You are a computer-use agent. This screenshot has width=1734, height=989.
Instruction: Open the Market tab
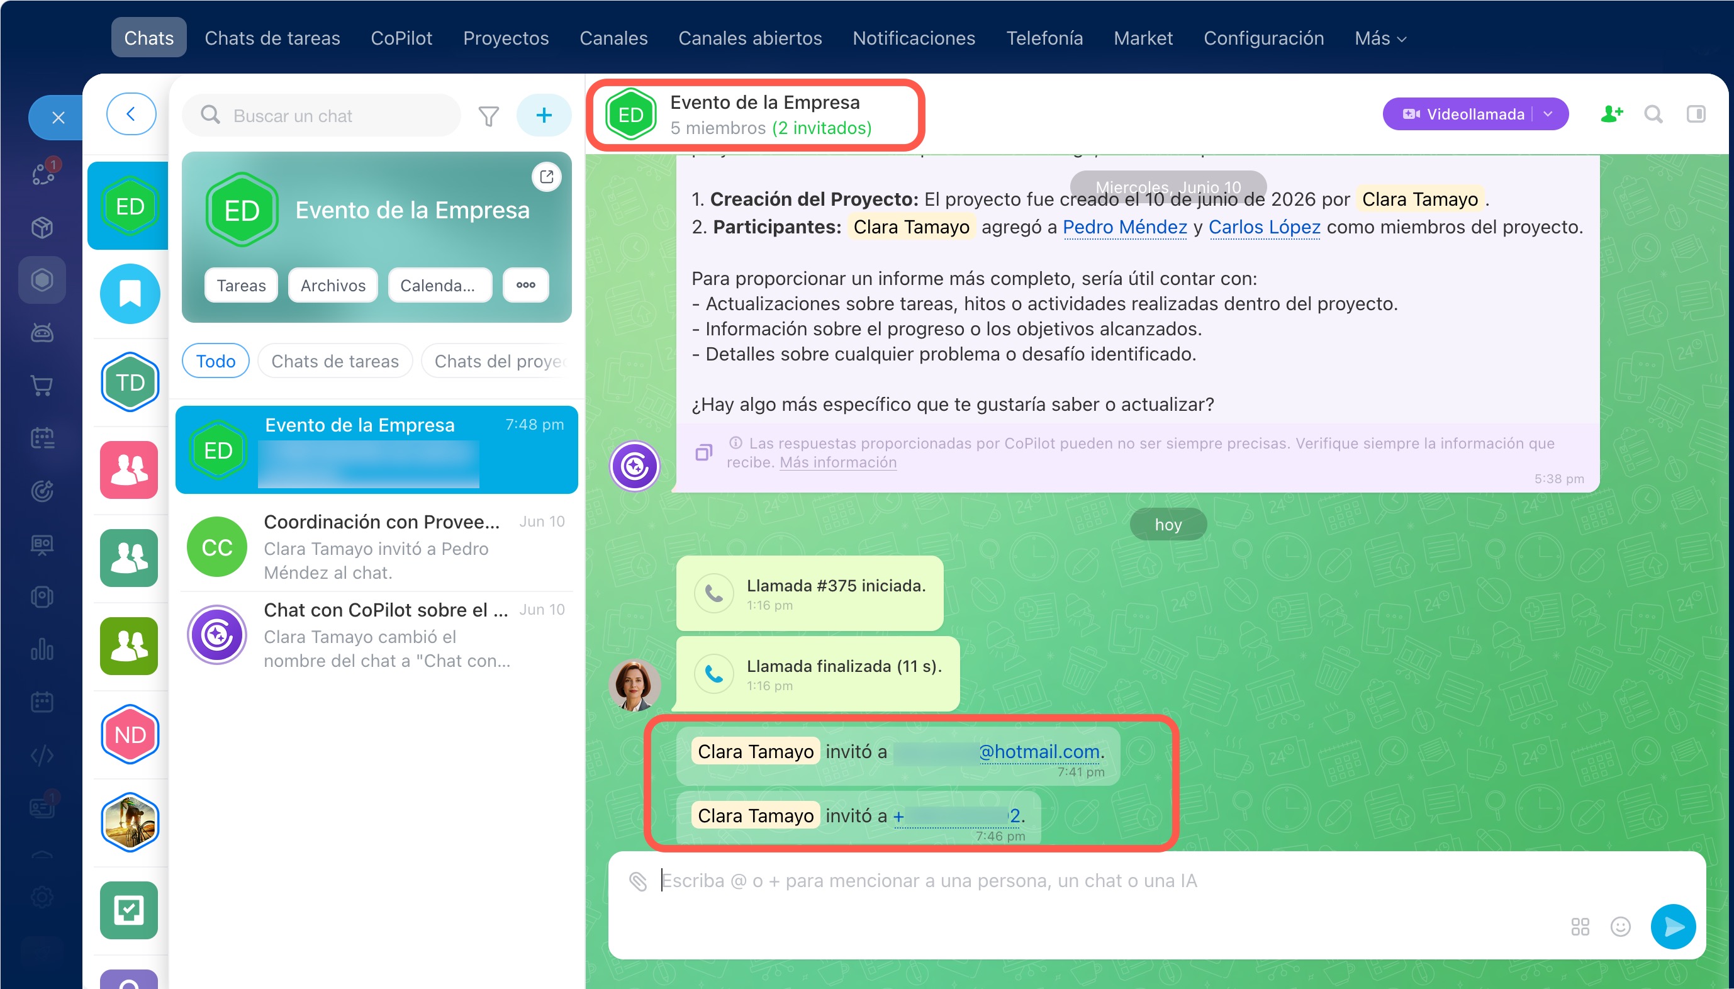coord(1143,38)
